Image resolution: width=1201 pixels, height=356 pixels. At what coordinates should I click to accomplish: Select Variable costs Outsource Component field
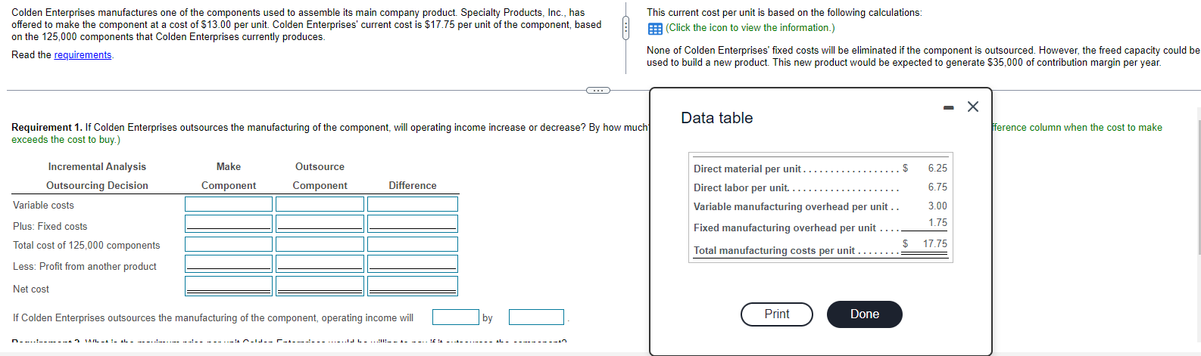(320, 204)
